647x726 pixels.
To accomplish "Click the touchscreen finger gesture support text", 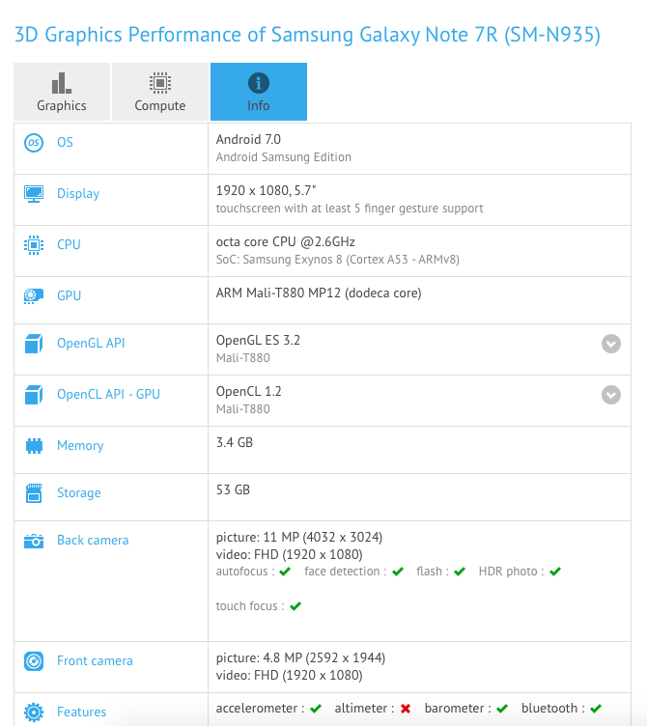I will (x=350, y=209).
